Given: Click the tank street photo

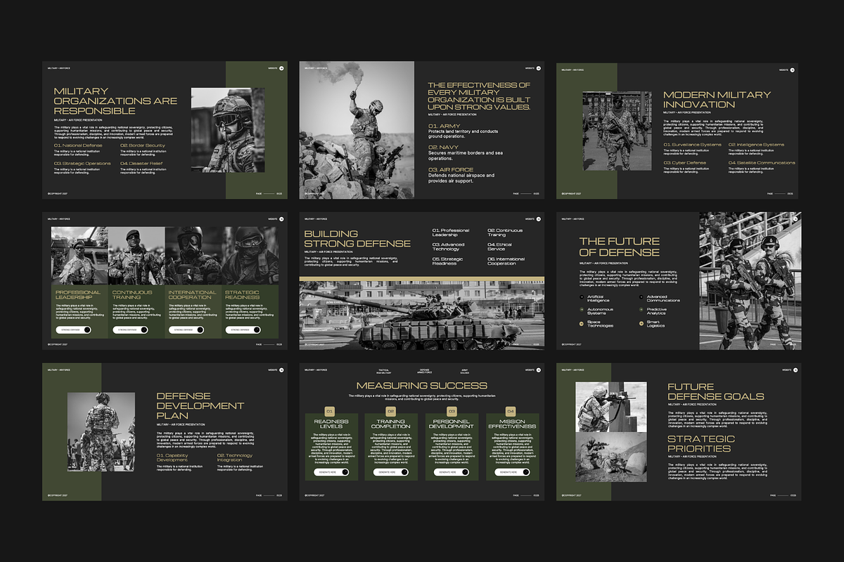Looking at the screenshot, I should 421,316.
